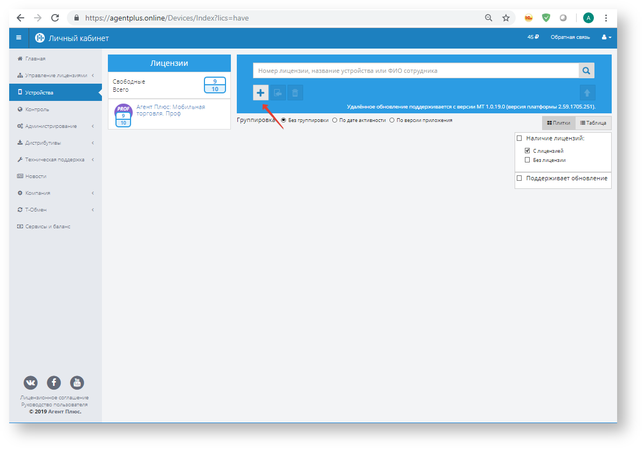643x449 pixels.
Task: Expand Управление лицензиями menu
Action: click(56, 76)
